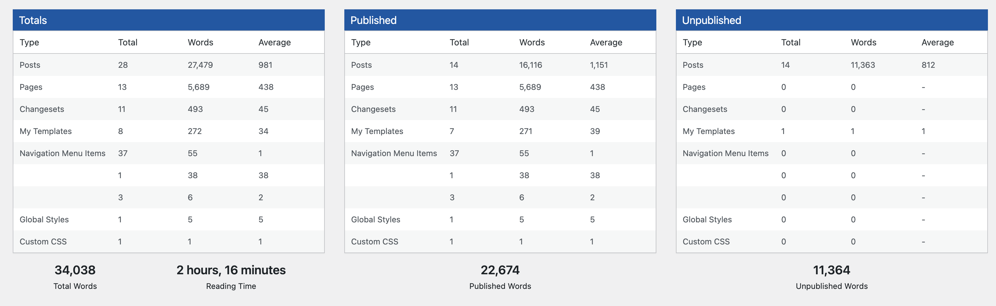
Task: Click the Totals panel header
Action: coord(168,20)
